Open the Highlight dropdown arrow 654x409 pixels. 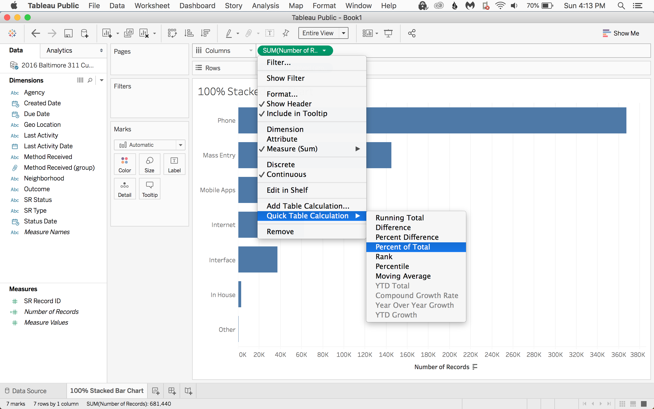[x=238, y=33]
